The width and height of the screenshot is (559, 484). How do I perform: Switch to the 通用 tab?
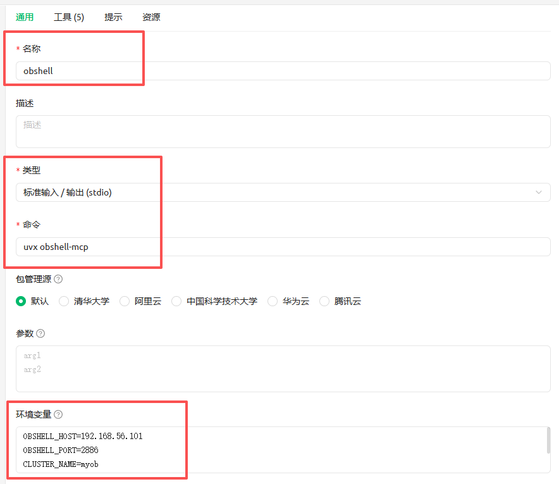[x=25, y=17]
